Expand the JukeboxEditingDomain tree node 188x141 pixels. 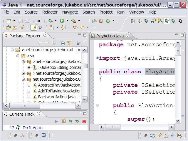point(29,67)
